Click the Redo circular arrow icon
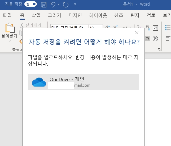171x146 pixels. (x=66, y=5)
